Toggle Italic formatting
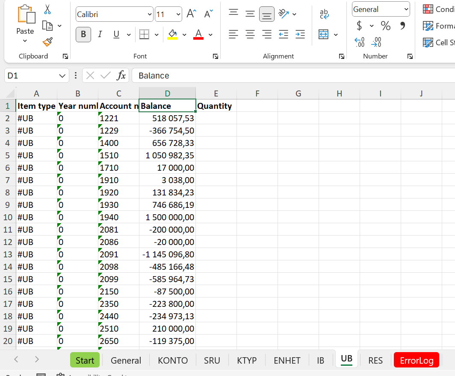Image resolution: width=455 pixels, height=376 pixels. click(x=100, y=35)
